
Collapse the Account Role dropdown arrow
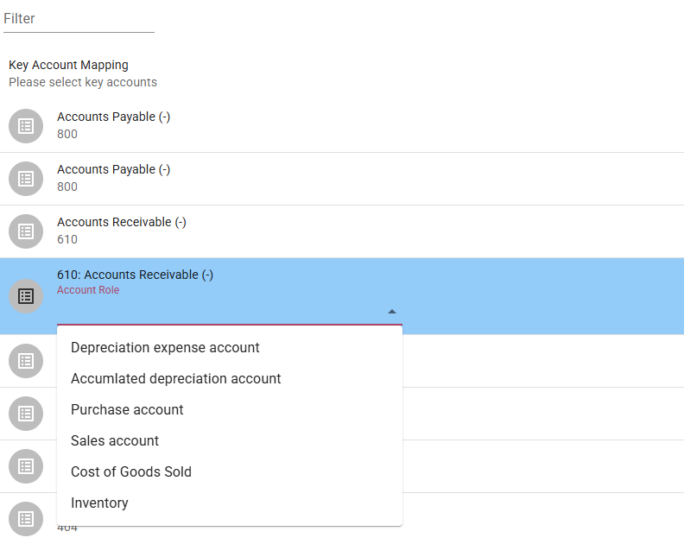coord(392,312)
